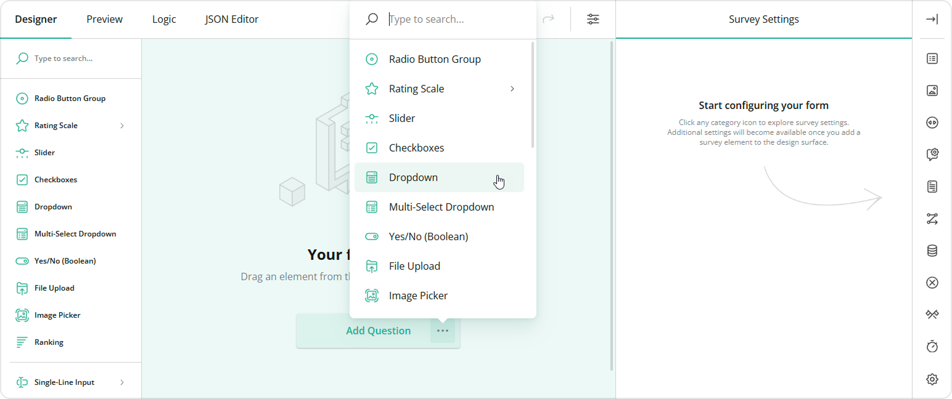Image resolution: width=952 pixels, height=399 pixels.
Task: Open the Data settings icon
Action: [932, 251]
